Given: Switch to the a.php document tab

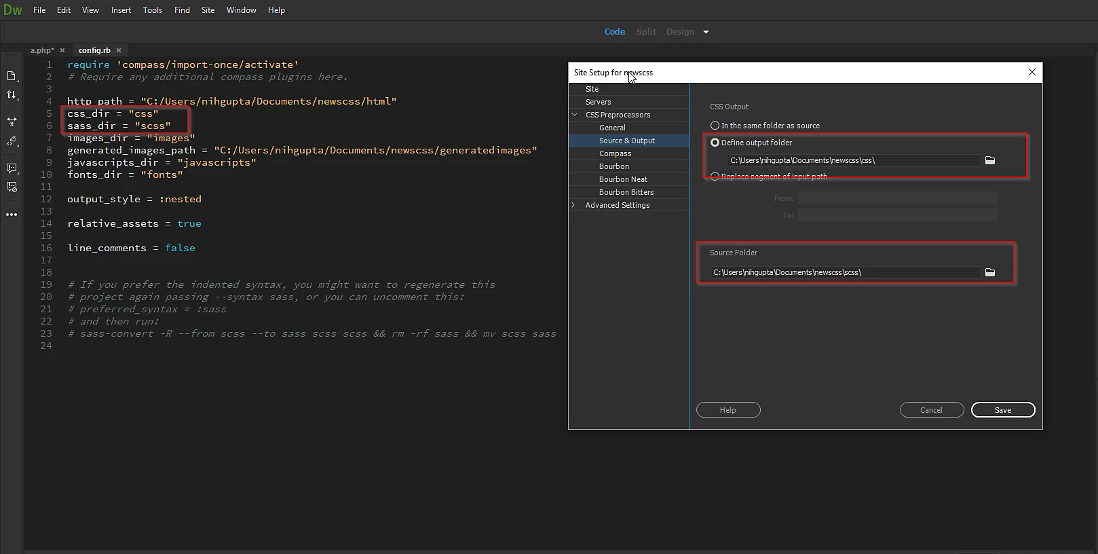Looking at the screenshot, I should [42, 50].
